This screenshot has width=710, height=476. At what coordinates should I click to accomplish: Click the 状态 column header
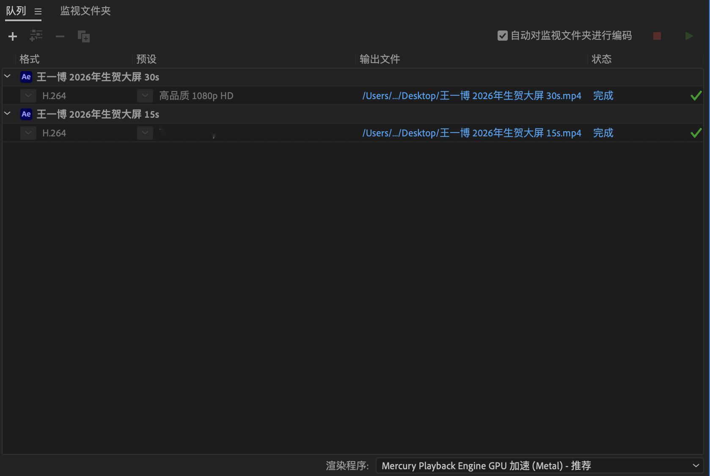point(602,59)
